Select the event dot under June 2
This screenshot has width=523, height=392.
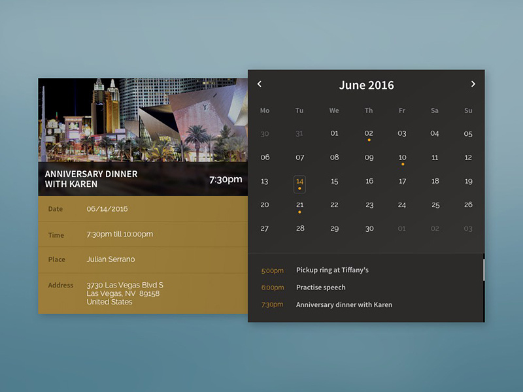click(369, 139)
